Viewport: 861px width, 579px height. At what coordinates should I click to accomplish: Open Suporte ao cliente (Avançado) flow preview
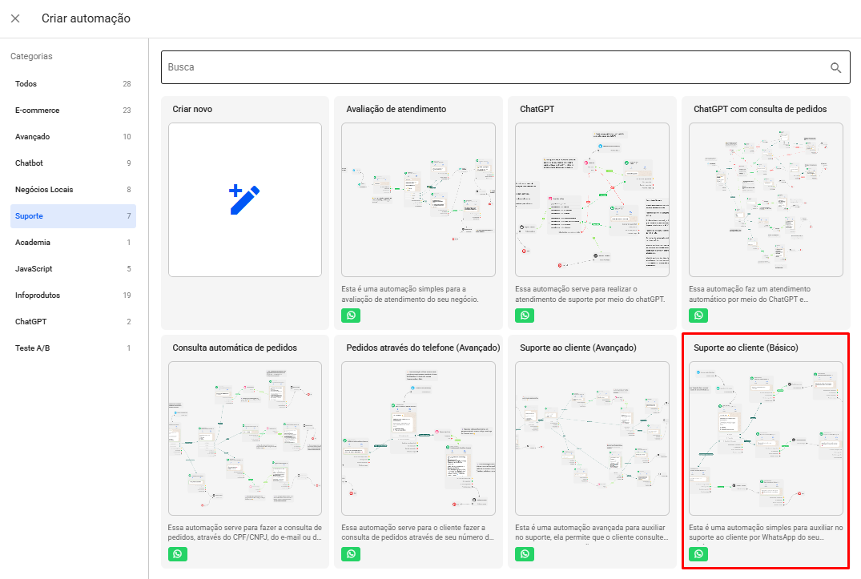tap(592, 438)
